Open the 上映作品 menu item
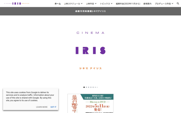 tap(90, 4)
